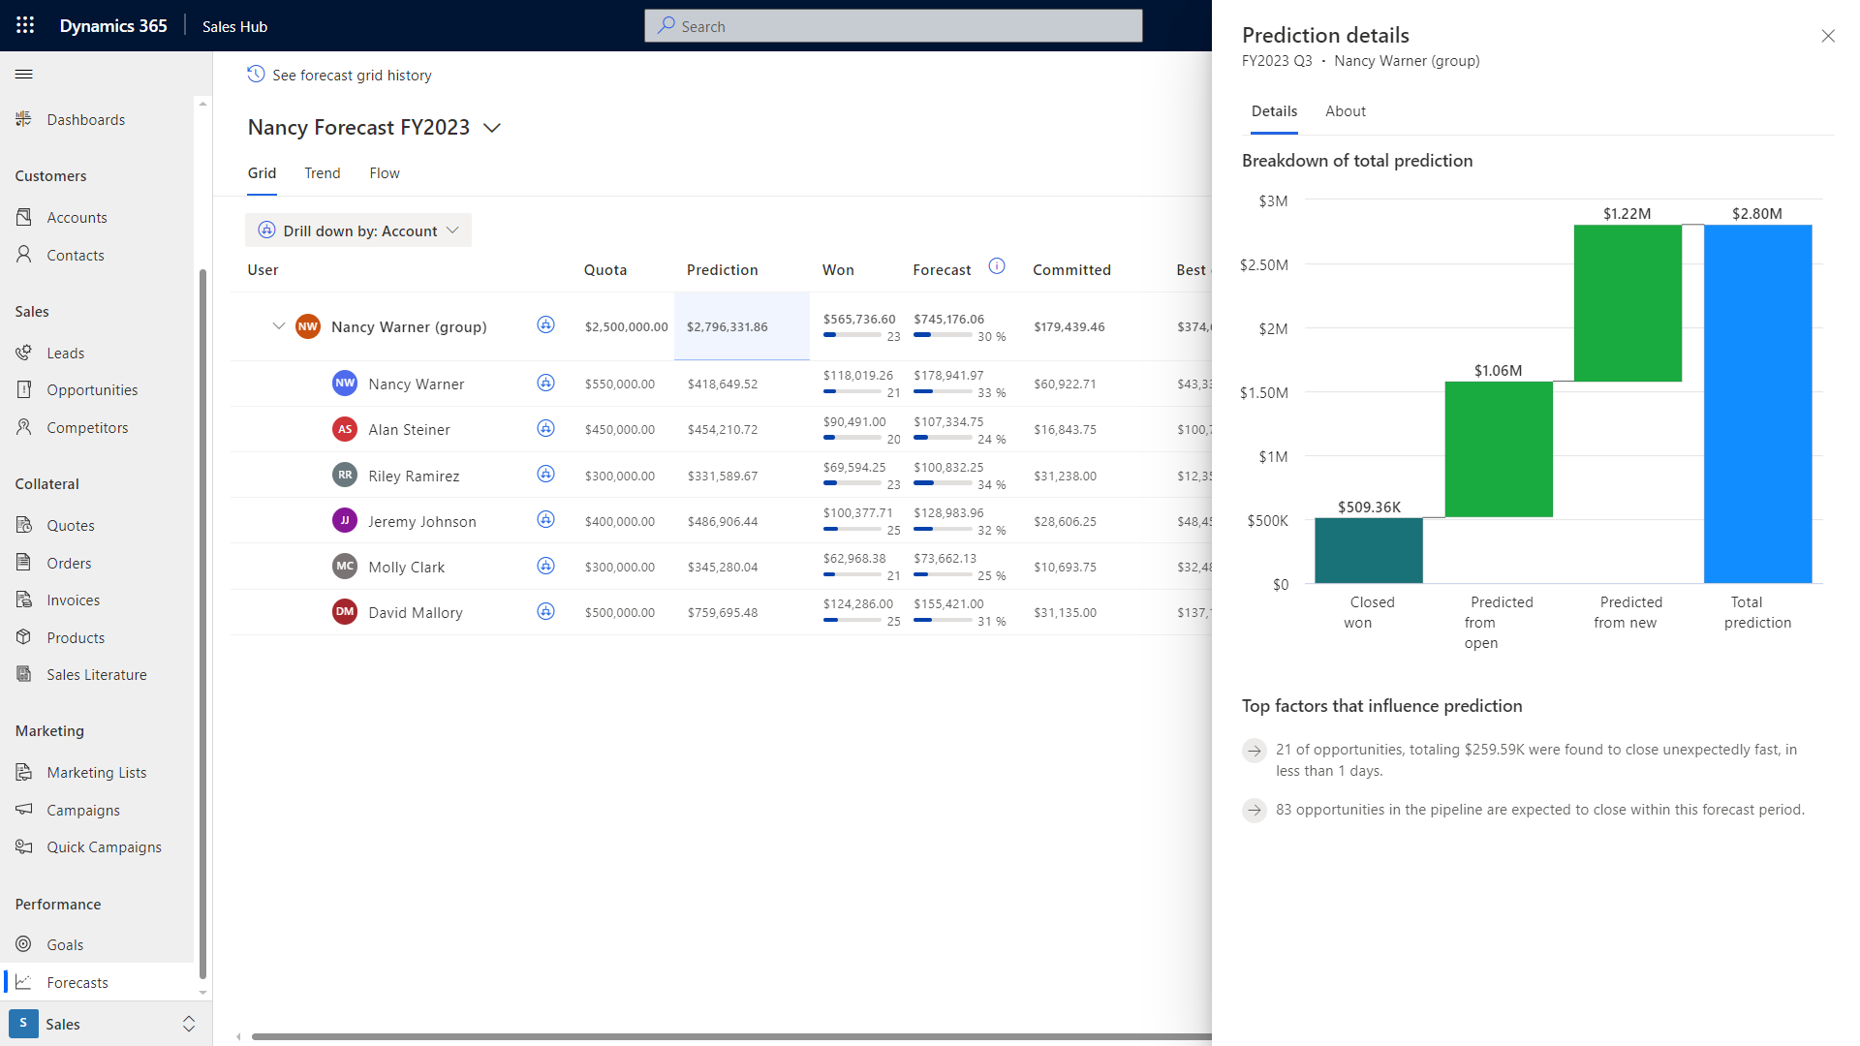Collapse the site map hamburger menu
Viewport: 1860px width, 1046px height.
24,75
